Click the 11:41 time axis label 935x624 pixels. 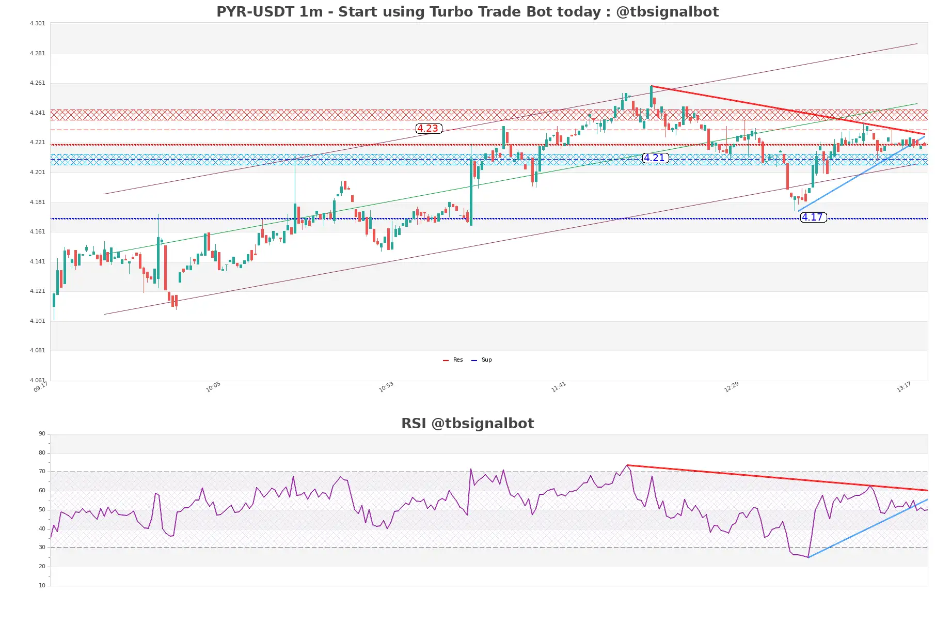[559, 387]
